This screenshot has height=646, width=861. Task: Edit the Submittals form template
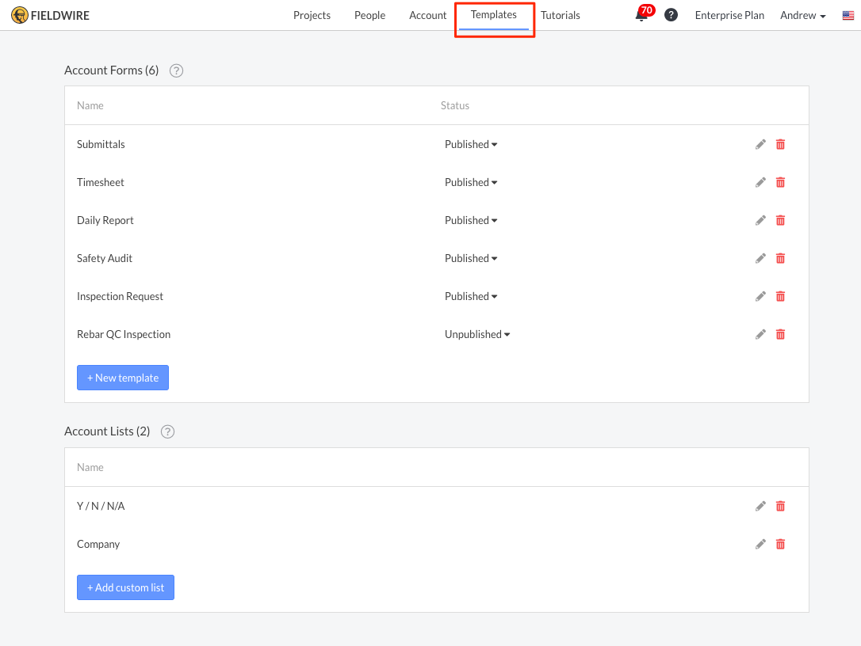[760, 144]
